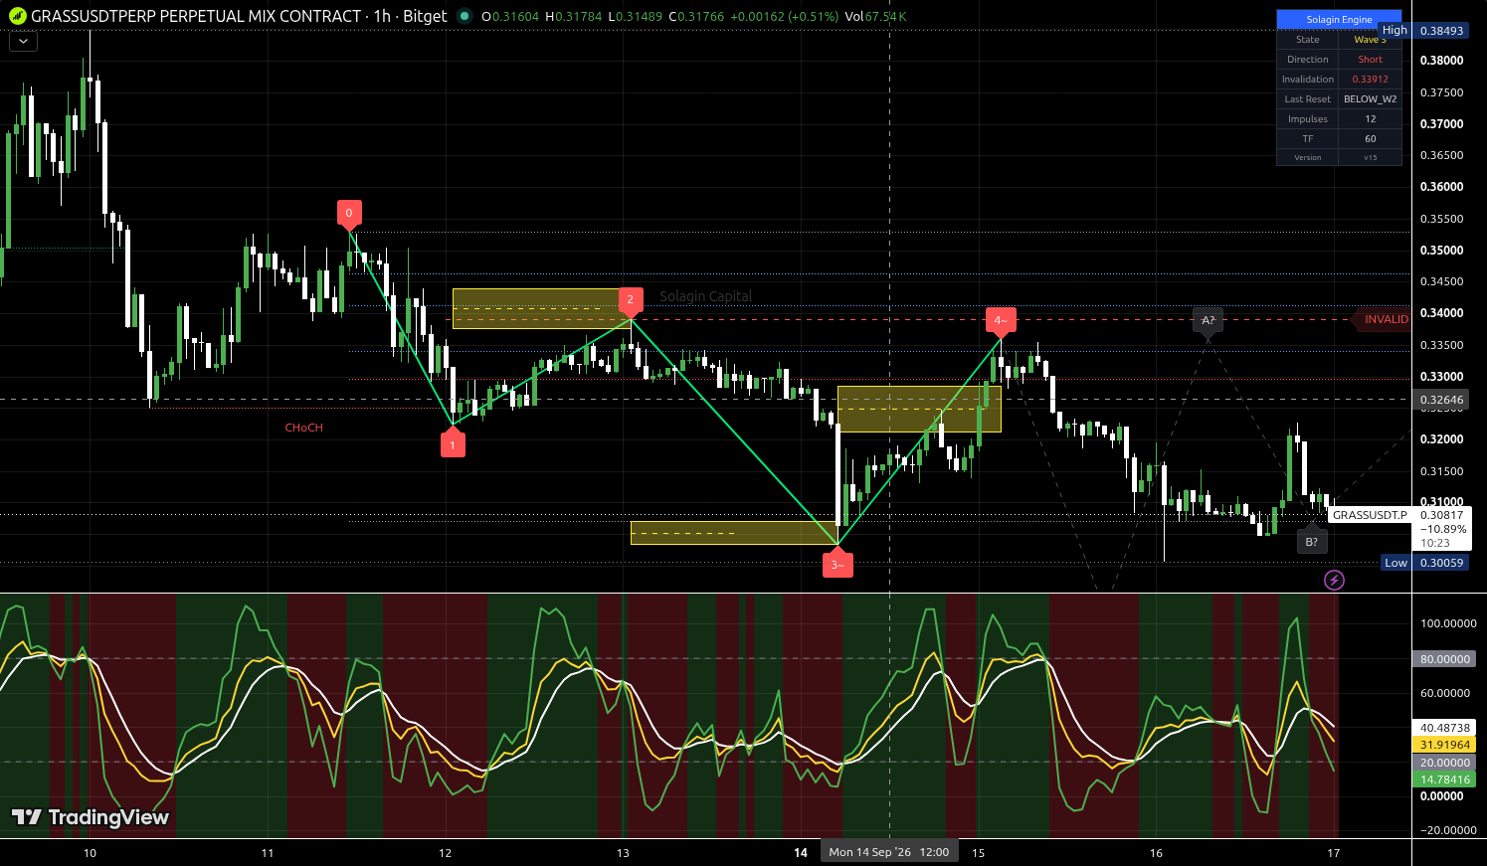Click the 0.32646 level price tag
Image resolution: width=1487 pixels, height=866 pixels.
coord(1441,400)
